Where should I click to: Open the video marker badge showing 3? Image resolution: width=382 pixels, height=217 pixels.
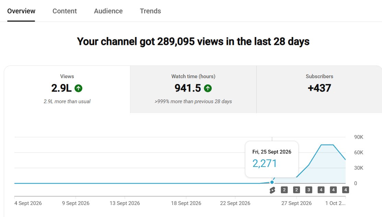[309, 190]
